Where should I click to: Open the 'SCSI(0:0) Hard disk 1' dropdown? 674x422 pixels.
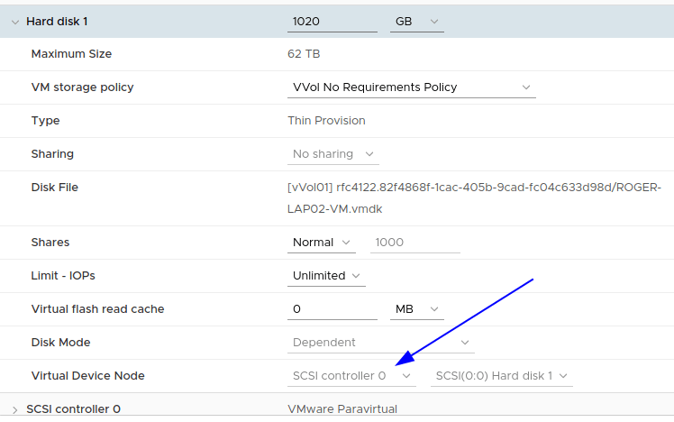tap(502, 376)
